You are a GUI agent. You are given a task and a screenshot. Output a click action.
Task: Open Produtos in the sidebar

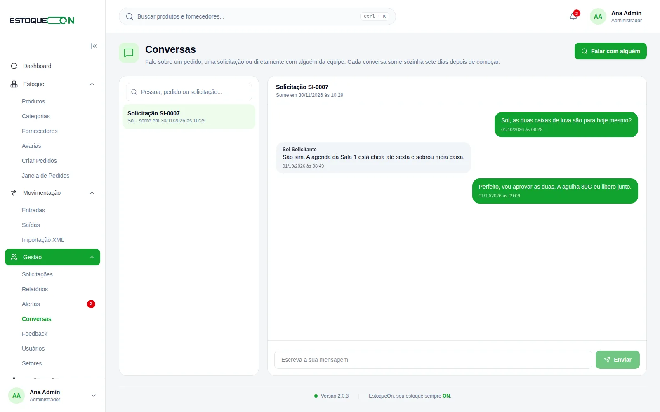click(33, 101)
